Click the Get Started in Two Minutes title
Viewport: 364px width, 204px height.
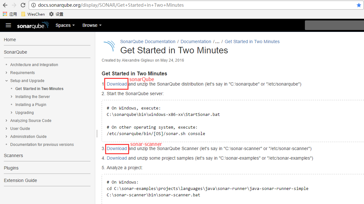[x=174, y=50]
